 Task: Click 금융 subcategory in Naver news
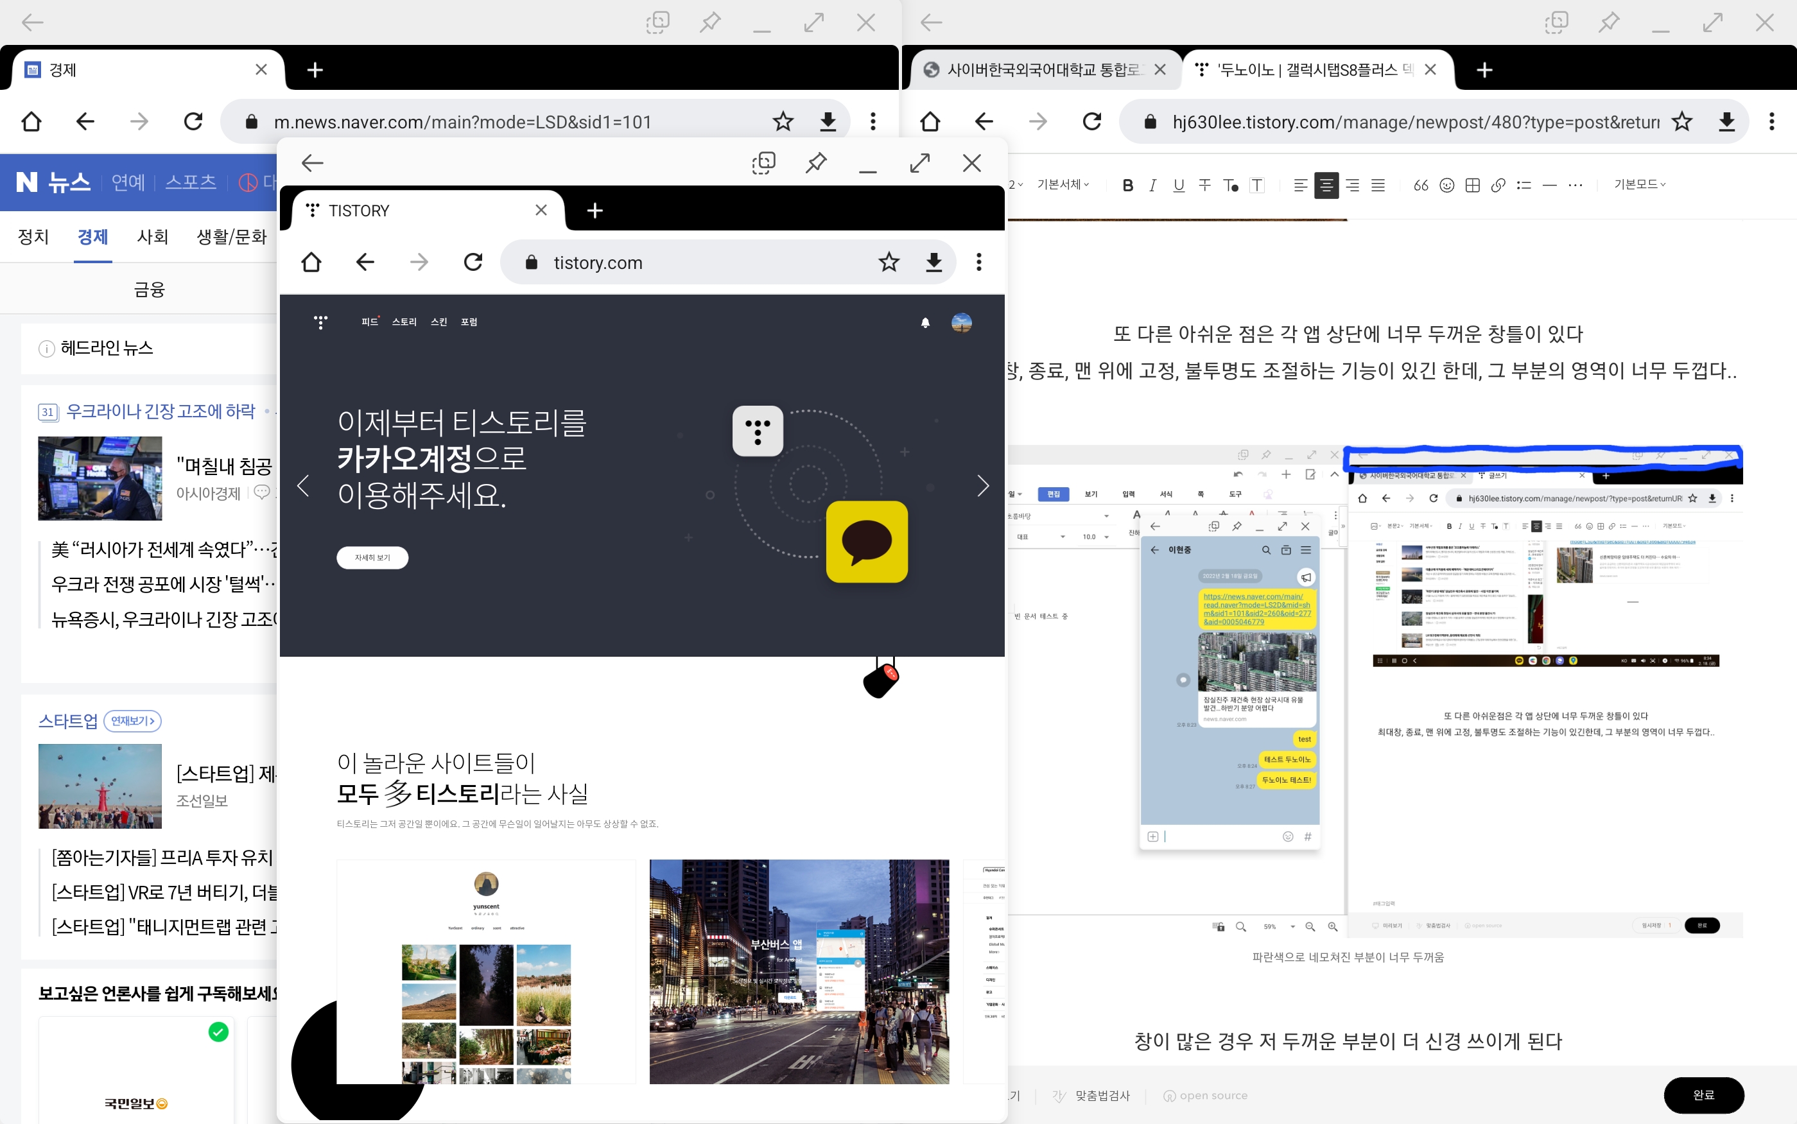149,290
